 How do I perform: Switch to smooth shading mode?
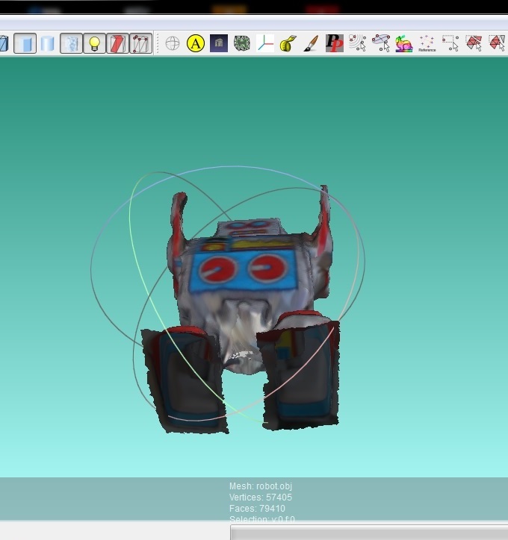[47, 43]
